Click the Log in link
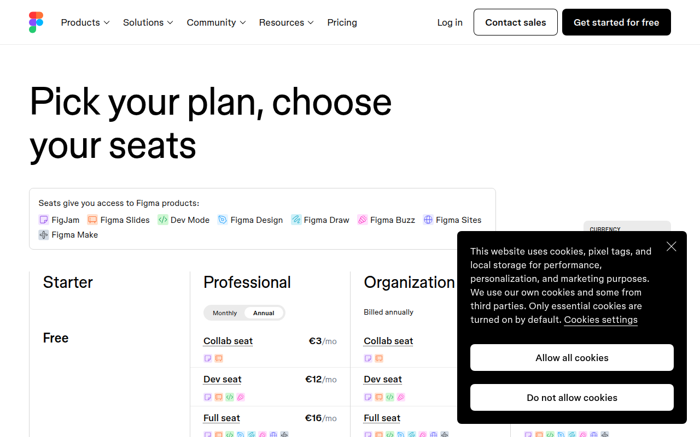The width and height of the screenshot is (700, 437). pos(450,22)
